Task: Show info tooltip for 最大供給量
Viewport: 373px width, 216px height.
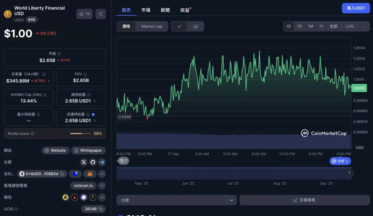Action: coord(38,114)
